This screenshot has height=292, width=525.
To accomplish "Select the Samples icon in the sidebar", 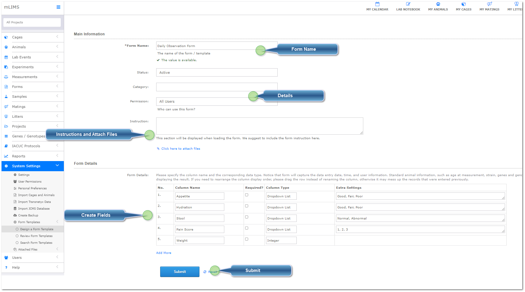I will [x=6, y=97].
